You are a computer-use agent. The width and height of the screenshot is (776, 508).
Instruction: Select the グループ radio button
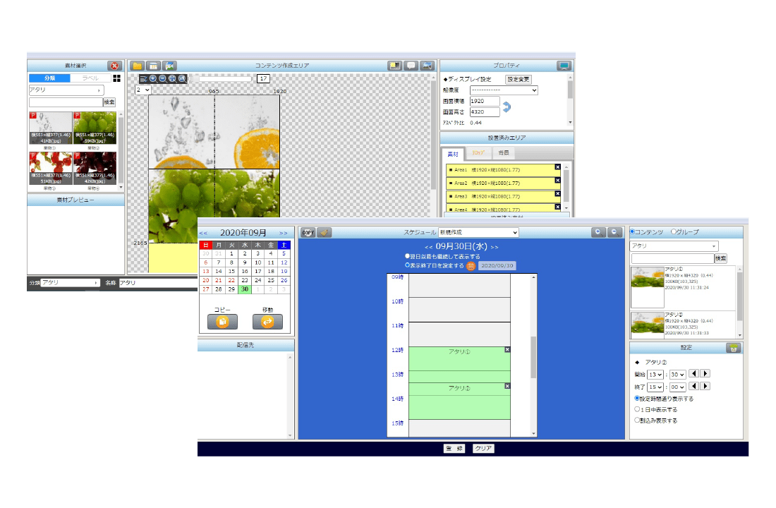click(674, 231)
